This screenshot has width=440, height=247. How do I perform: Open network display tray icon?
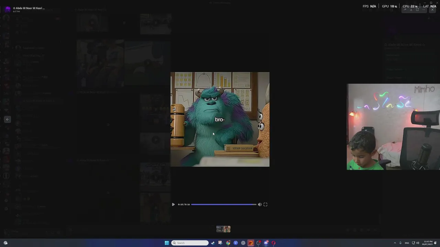coord(413,243)
